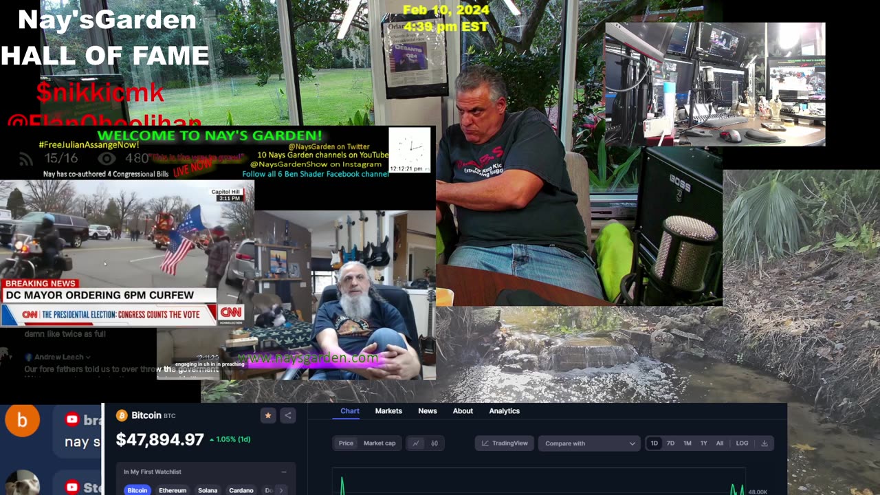
Task: Click the 'WELCOME TO NAY'S GARDEN!' banner
Action: pyautogui.click(x=210, y=135)
